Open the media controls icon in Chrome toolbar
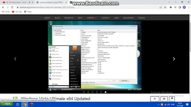Screen dimensions: 191x107 [175, 7]
